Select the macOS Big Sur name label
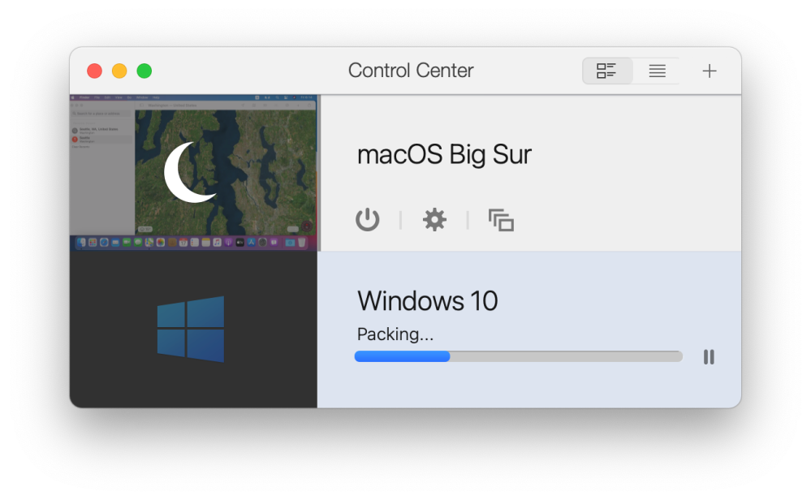The height and width of the screenshot is (500, 811). 444,154
